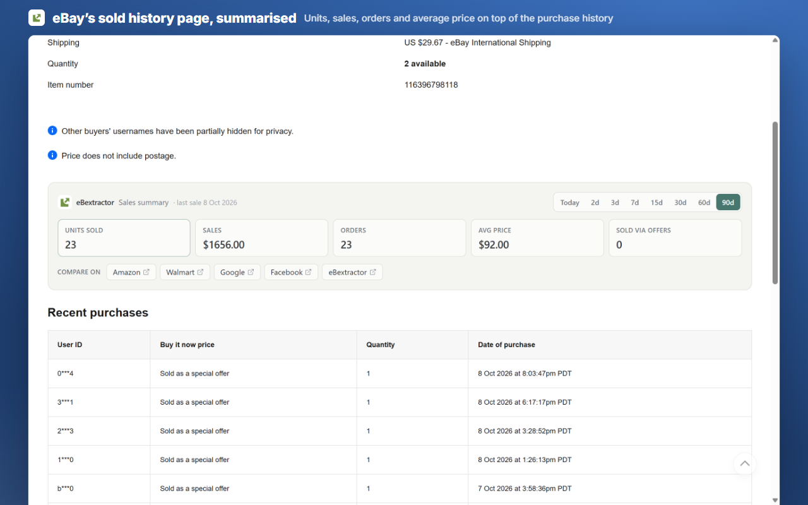
Task: Select the 7d time range
Action: tap(634, 203)
